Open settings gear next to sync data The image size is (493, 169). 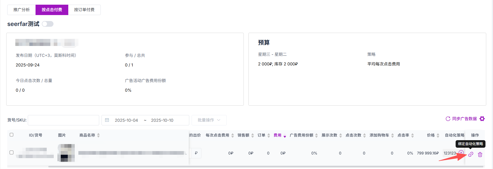(482, 119)
